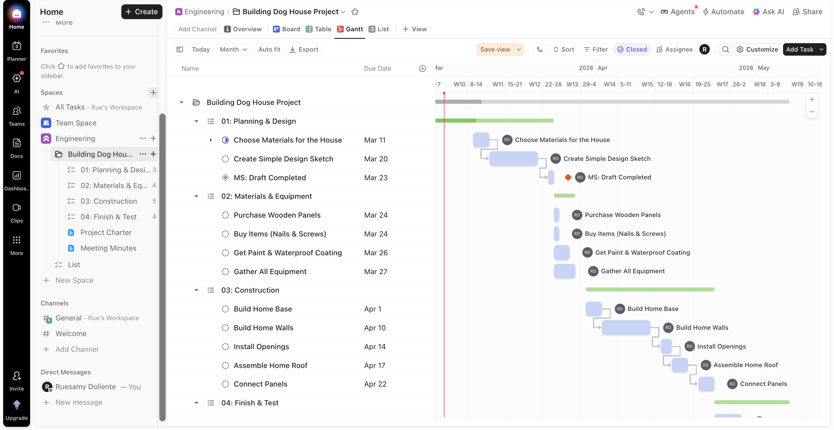Click the search magnifier icon in the toolbar

(725, 49)
